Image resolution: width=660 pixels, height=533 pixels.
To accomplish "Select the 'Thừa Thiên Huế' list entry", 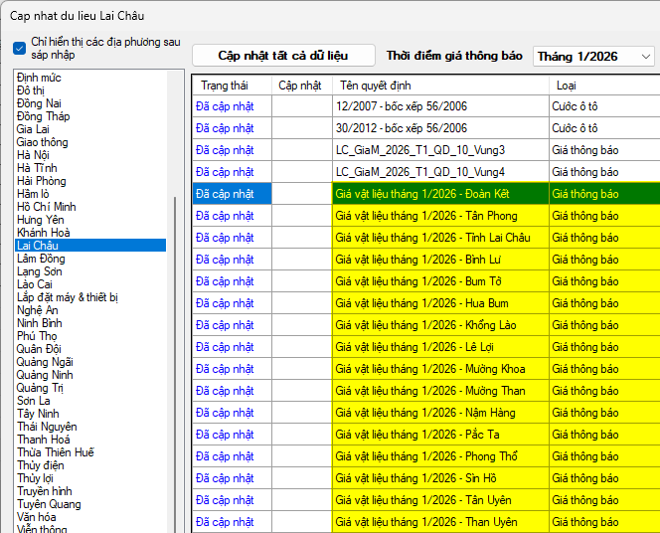I will coord(56,452).
